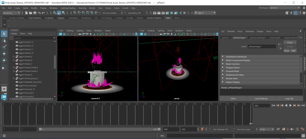Click the go to start of playback button
The image size is (306, 139).
click(x=273, y=105)
